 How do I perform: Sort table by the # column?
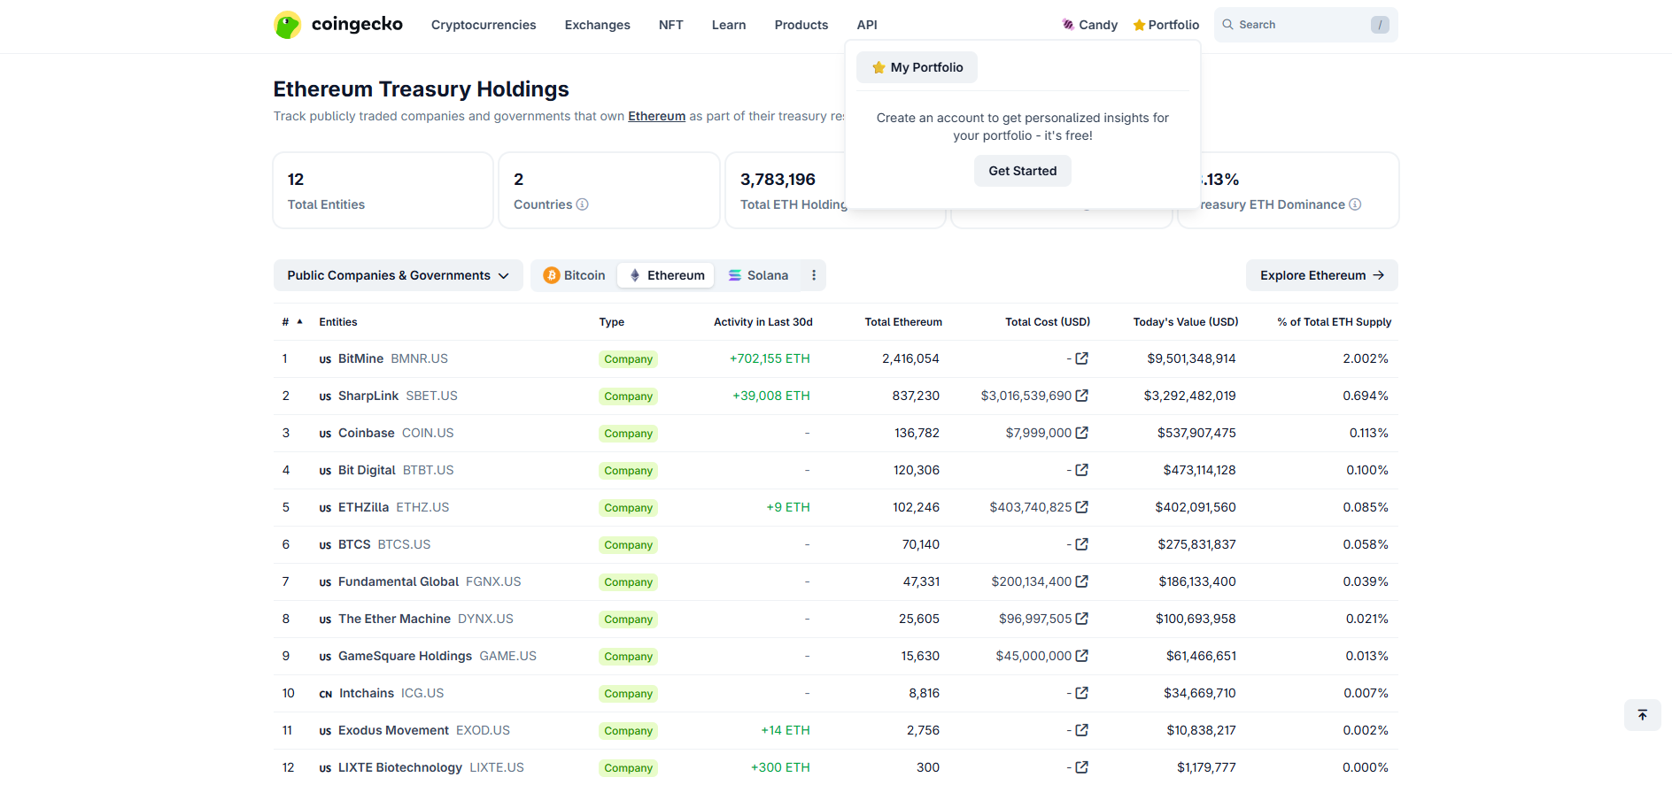pyautogui.click(x=292, y=322)
